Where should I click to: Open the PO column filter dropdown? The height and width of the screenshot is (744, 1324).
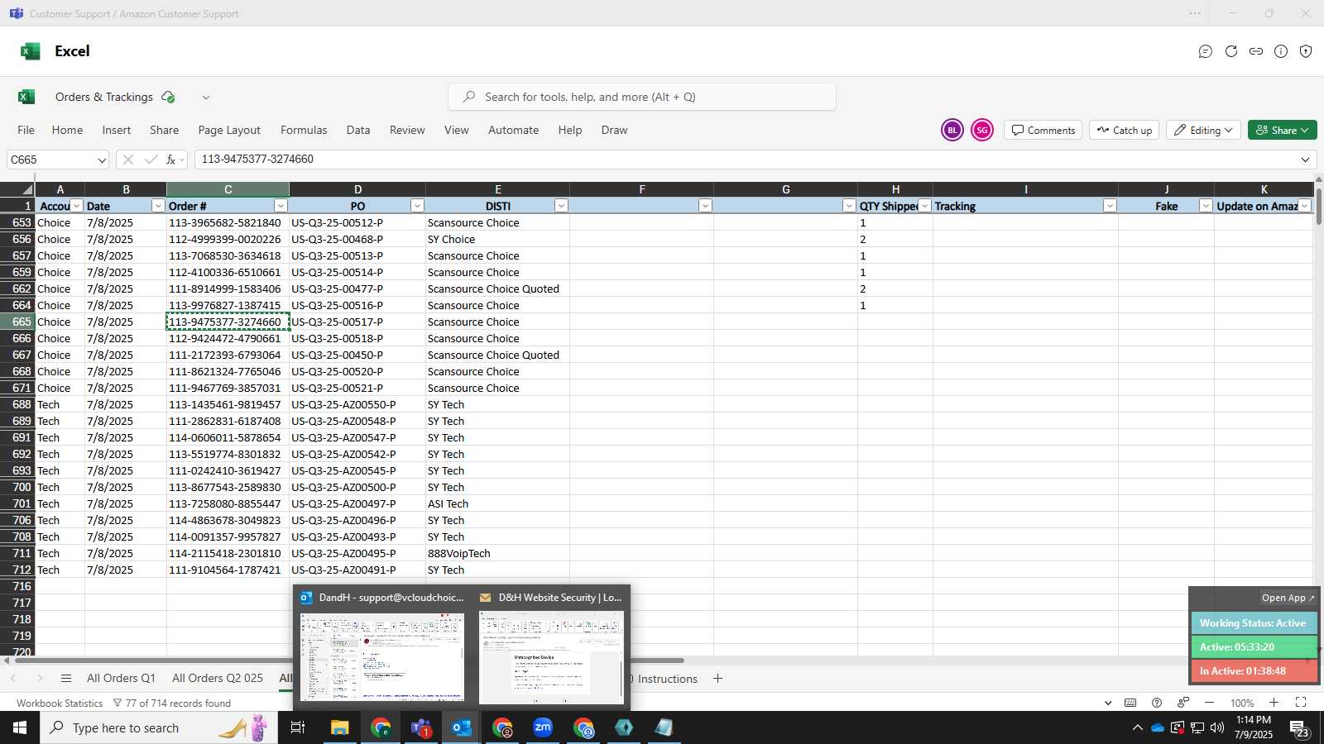click(417, 206)
